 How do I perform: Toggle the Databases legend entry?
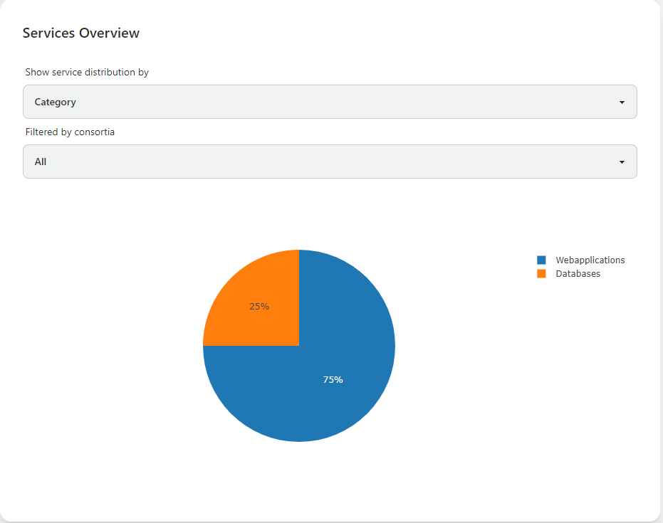click(578, 274)
